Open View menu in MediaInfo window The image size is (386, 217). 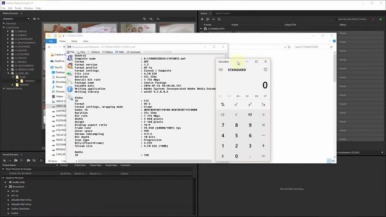coord(81,52)
